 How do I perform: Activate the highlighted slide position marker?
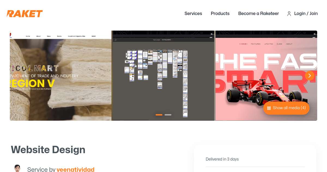click(x=159, y=115)
